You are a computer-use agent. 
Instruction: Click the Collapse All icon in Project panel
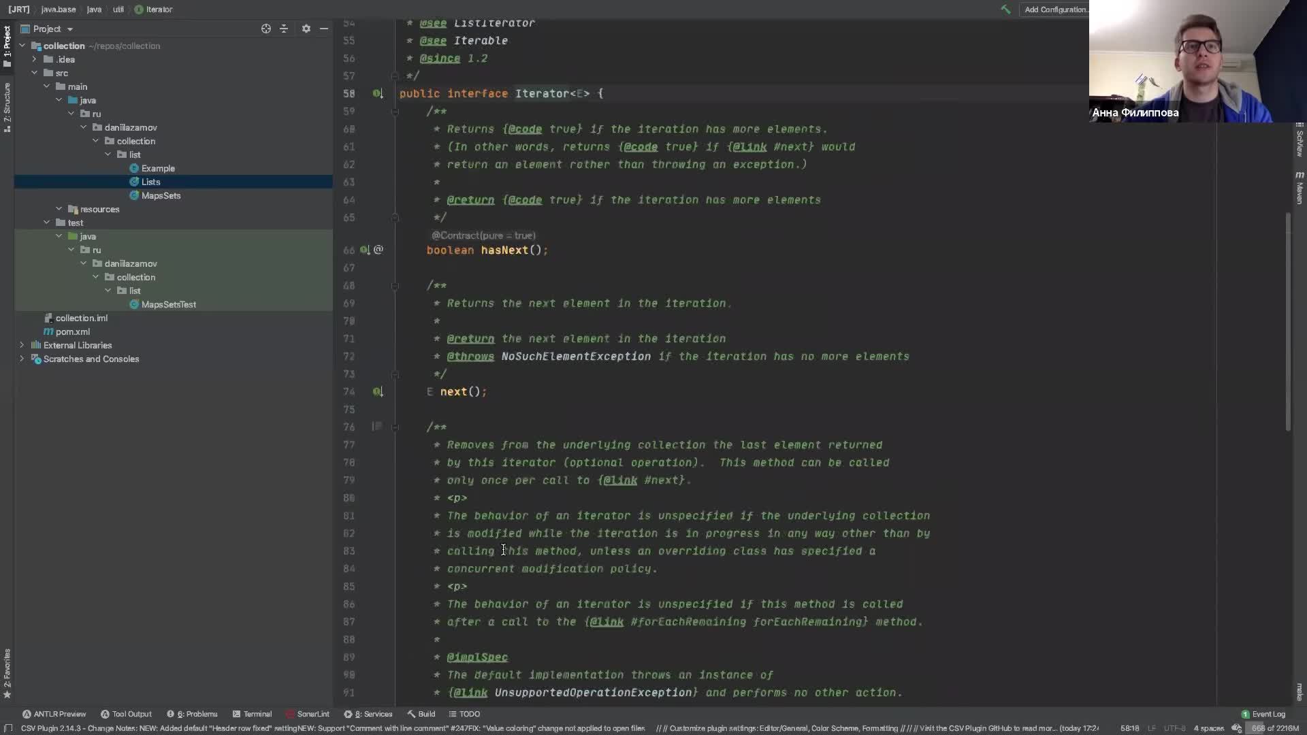coord(284,29)
